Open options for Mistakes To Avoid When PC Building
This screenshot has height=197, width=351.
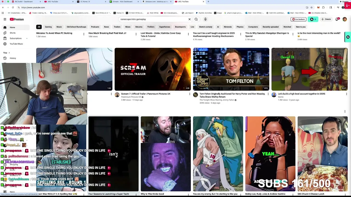point(84,34)
